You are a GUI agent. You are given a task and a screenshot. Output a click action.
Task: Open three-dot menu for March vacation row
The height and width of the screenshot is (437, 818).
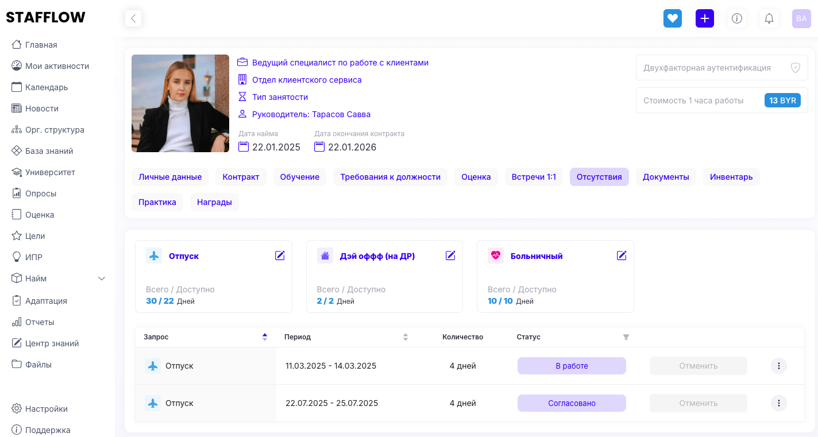[778, 366]
